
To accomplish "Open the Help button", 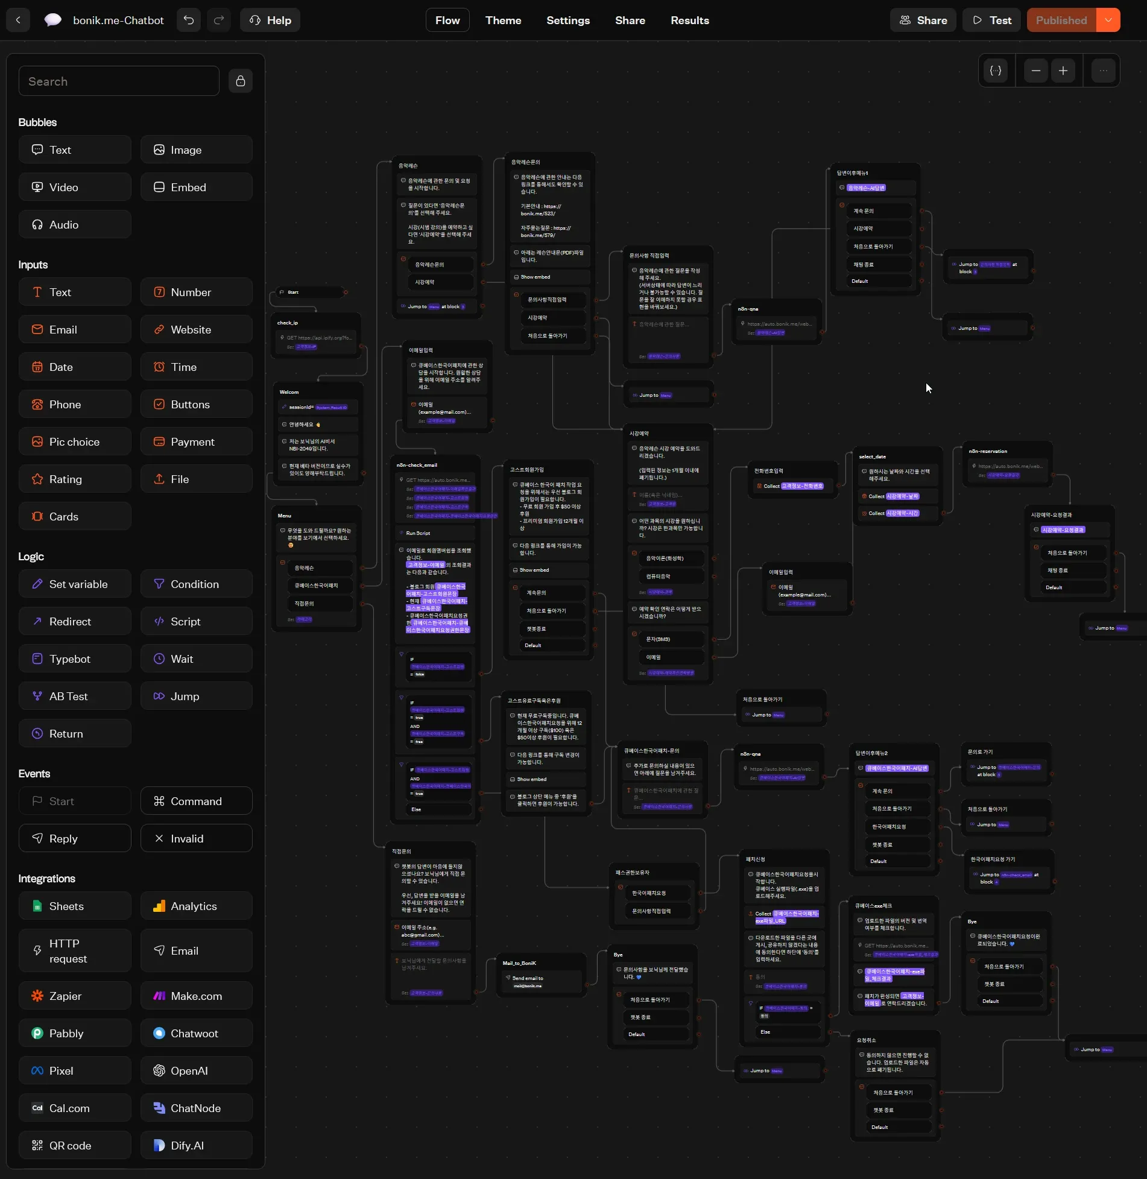I will pyautogui.click(x=270, y=20).
